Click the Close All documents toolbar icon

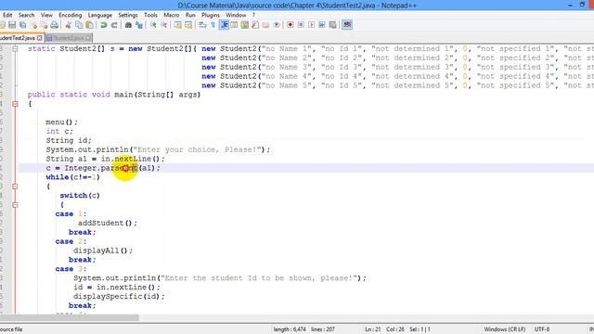44,25
